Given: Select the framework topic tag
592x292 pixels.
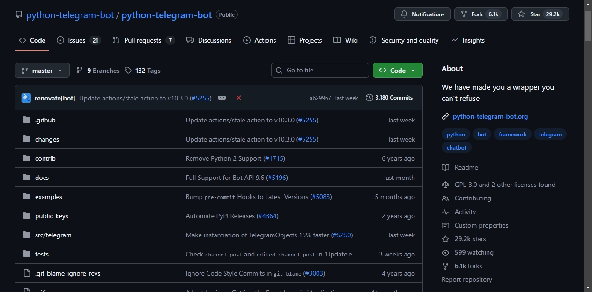Looking at the screenshot, I should click(512, 135).
